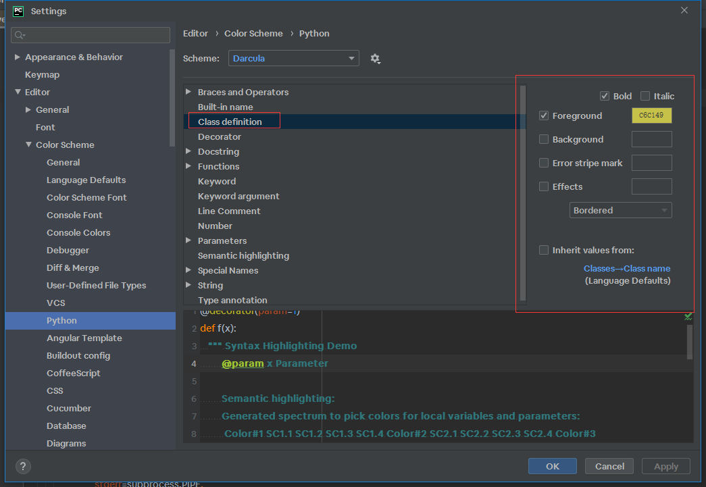Image resolution: width=706 pixels, height=487 pixels.
Task: Select Console Colors settings page
Action: click(x=78, y=233)
